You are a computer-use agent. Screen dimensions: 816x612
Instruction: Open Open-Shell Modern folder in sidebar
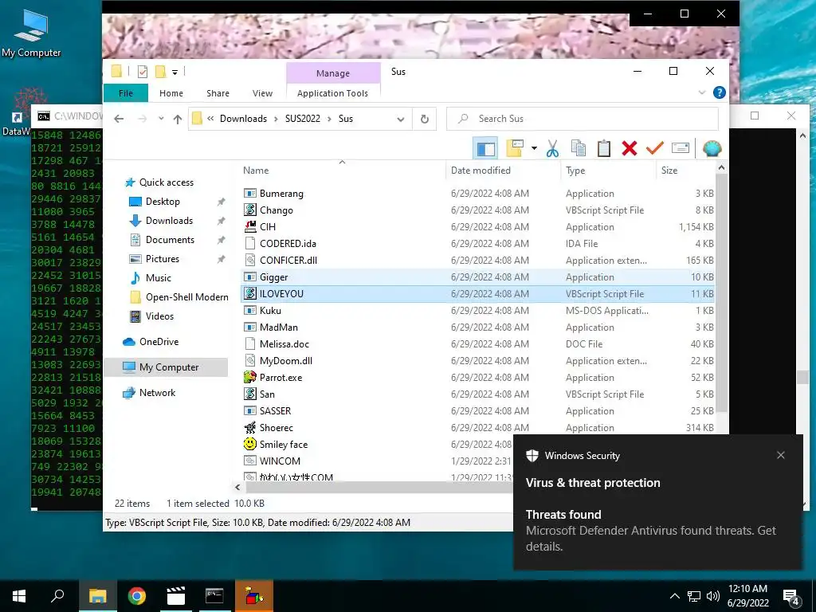pyautogui.click(x=186, y=297)
